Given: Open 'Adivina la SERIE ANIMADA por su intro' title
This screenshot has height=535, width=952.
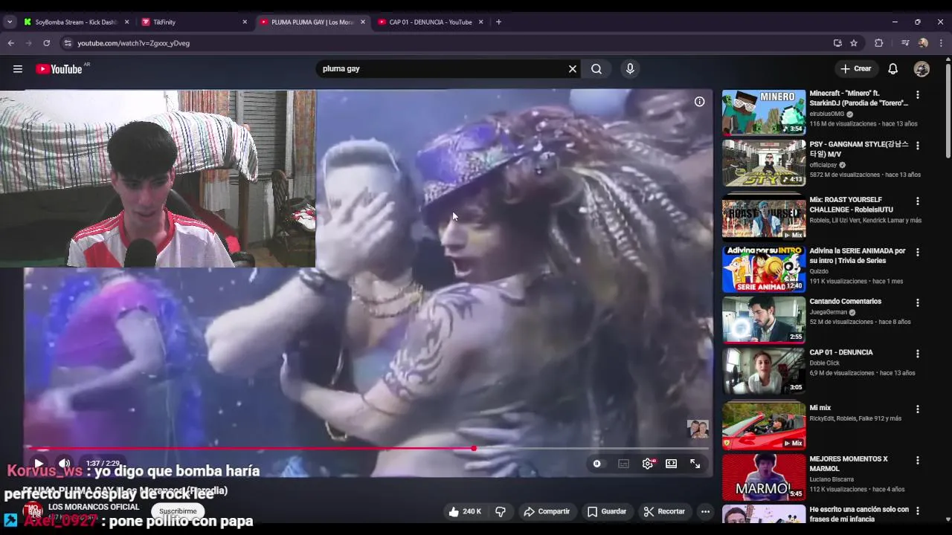Looking at the screenshot, I should pos(858,256).
